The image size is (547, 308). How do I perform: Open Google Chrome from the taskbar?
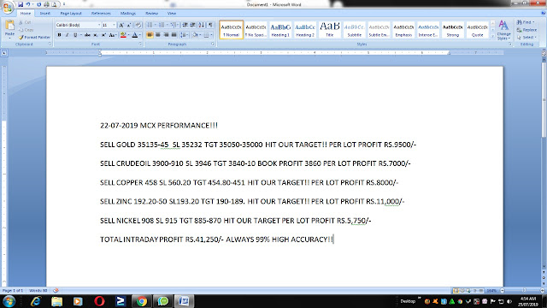click(x=141, y=301)
